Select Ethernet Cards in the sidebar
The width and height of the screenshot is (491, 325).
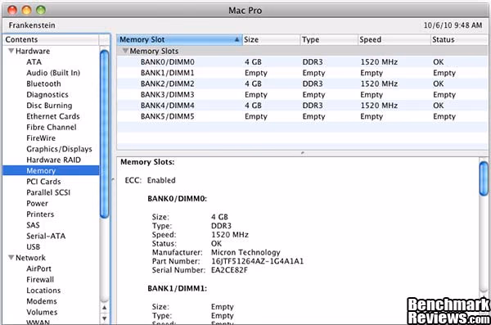click(53, 116)
